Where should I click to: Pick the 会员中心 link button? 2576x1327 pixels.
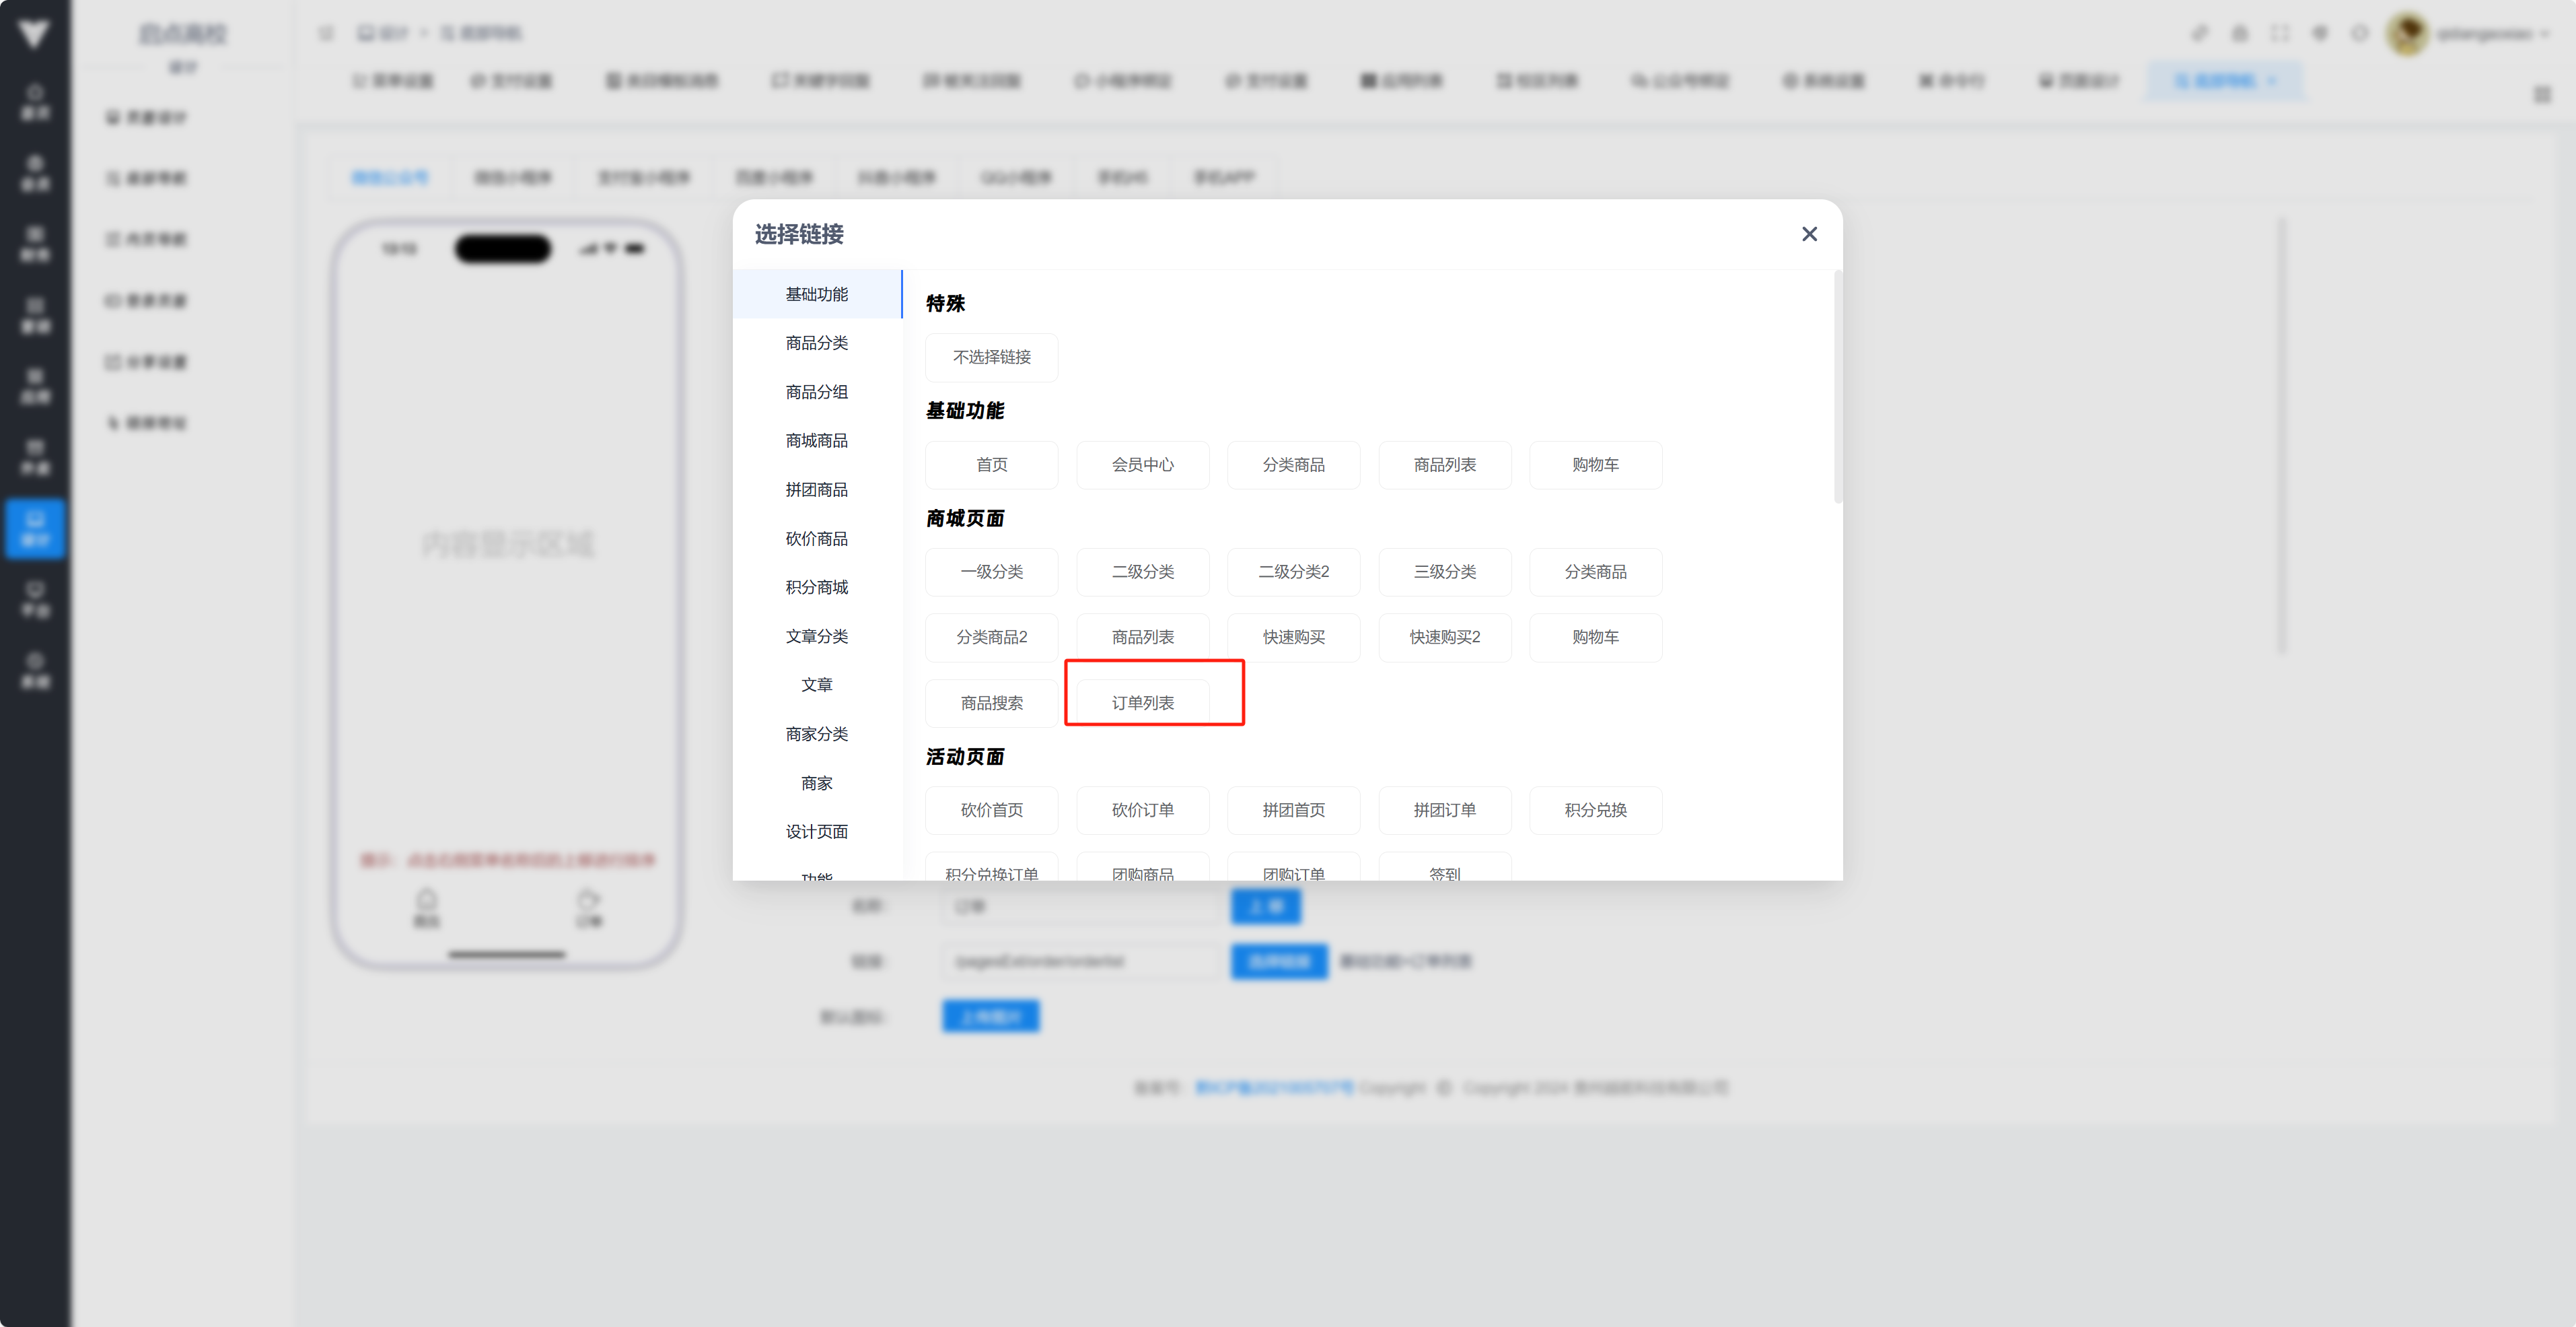click(1142, 465)
